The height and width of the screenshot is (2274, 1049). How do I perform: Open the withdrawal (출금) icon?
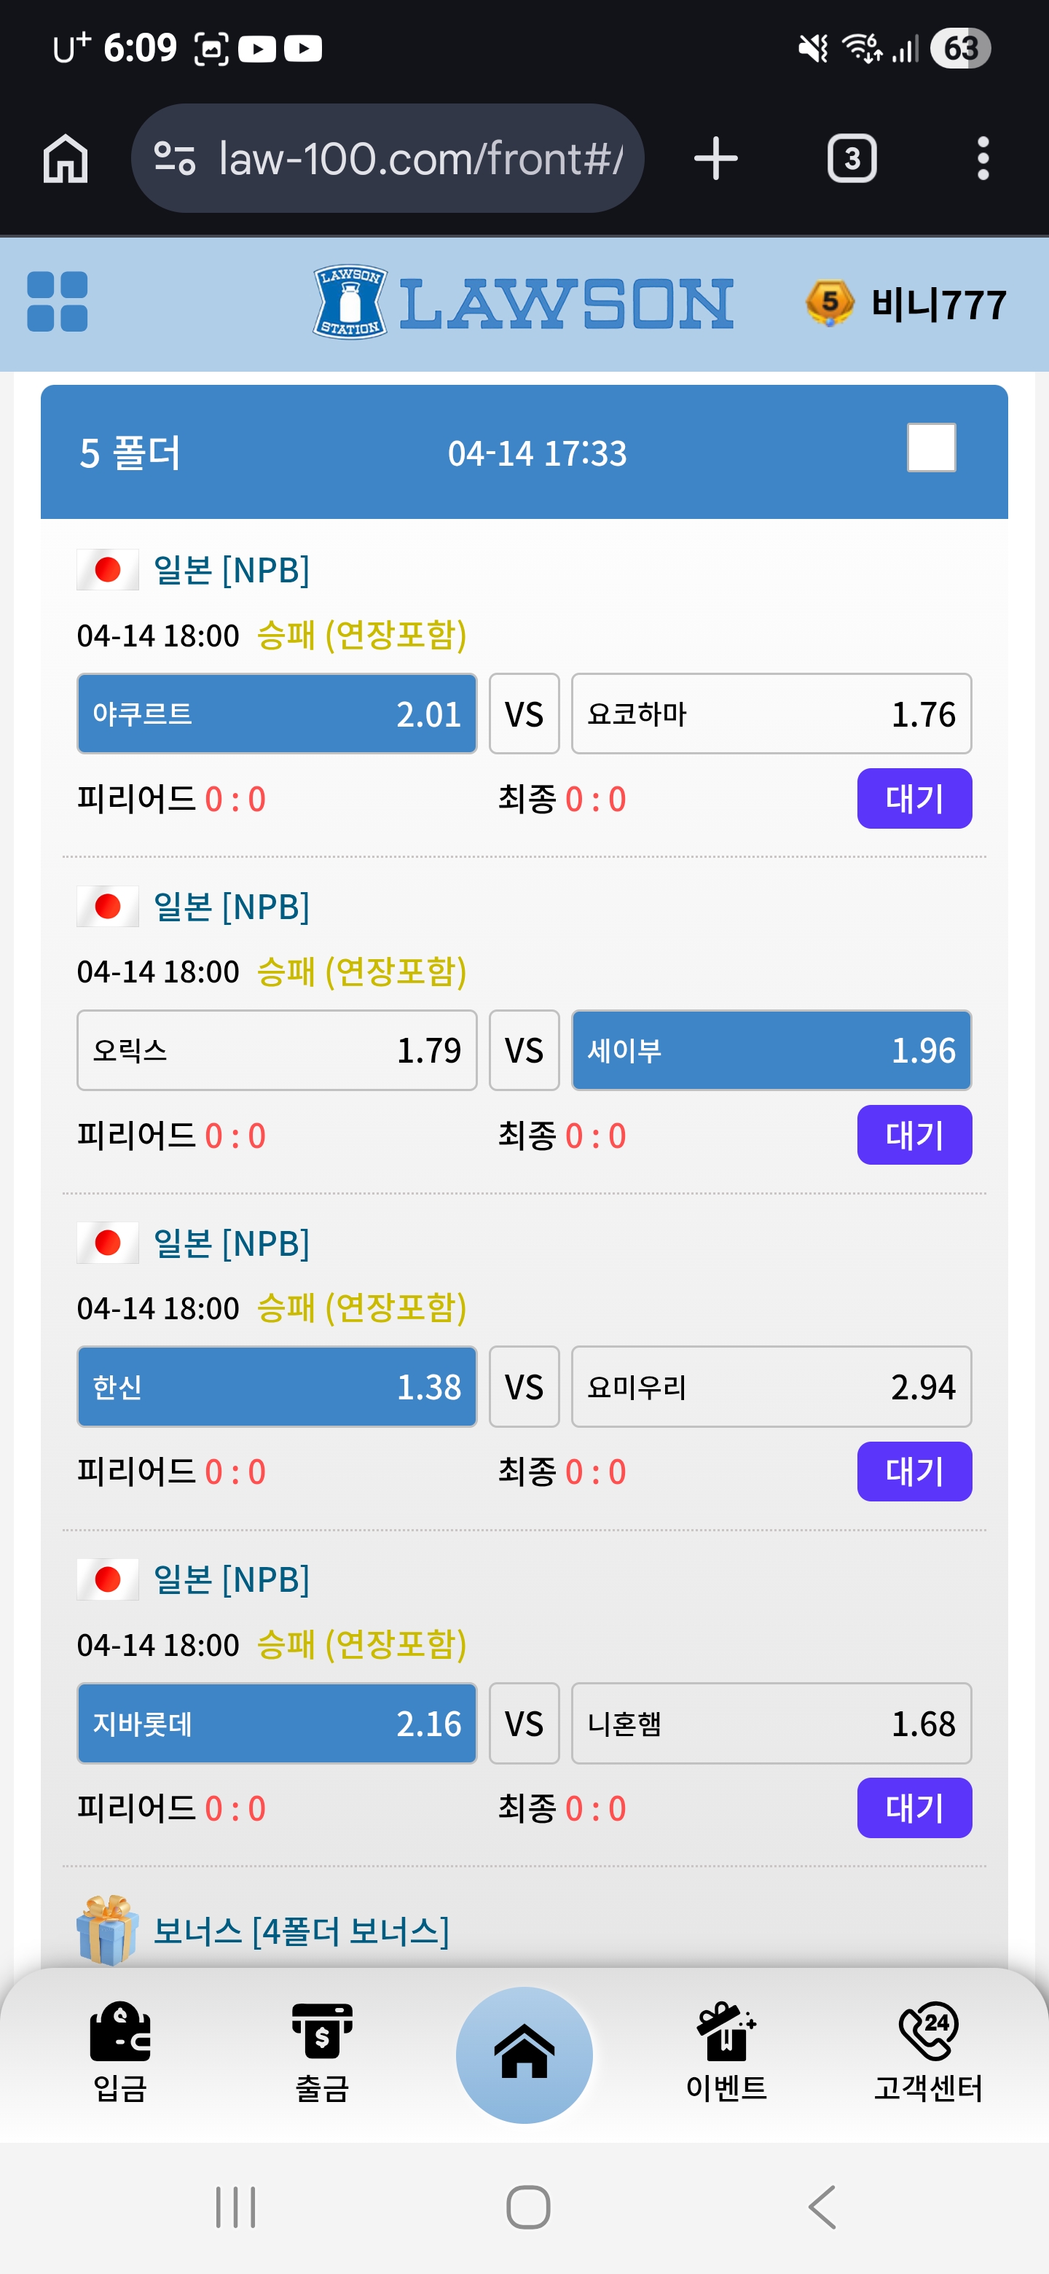(322, 2051)
